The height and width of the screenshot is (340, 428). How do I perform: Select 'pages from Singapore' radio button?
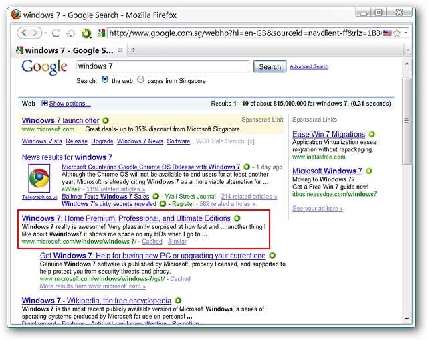[x=140, y=80]
